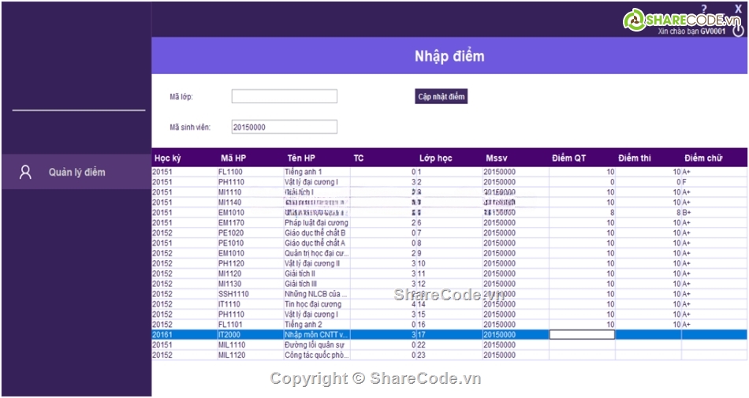
Task: Close the app with the X icon
Action: (738, 8)
